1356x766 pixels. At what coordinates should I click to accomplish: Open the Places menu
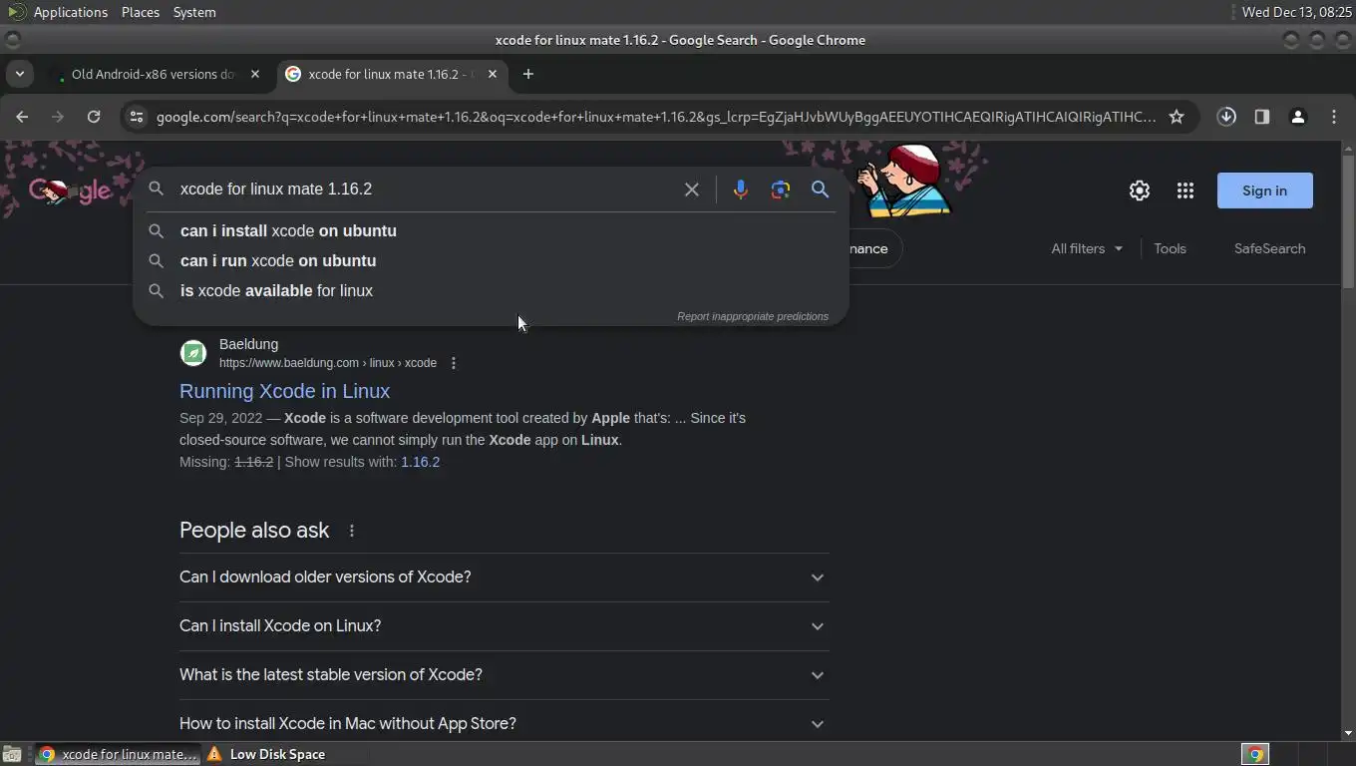pos(141,12)
